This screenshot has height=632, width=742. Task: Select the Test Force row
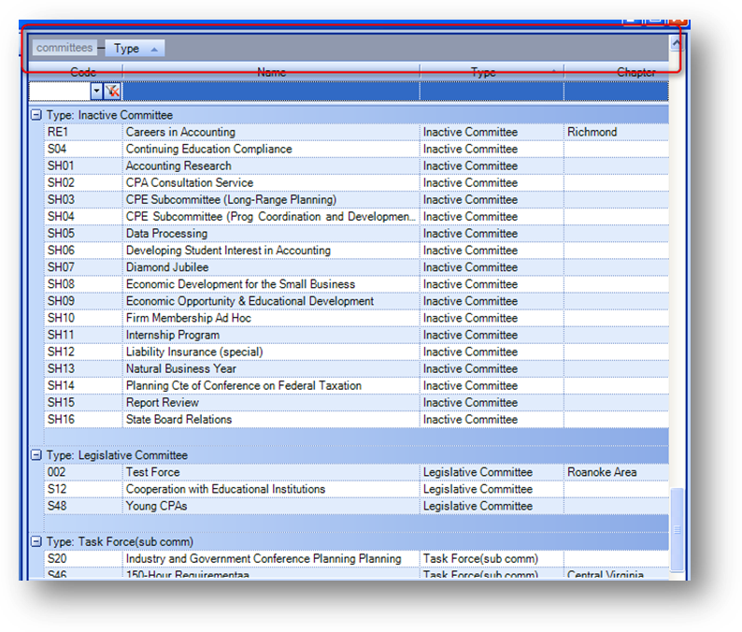pyautogui.click(x=357, y=471)
